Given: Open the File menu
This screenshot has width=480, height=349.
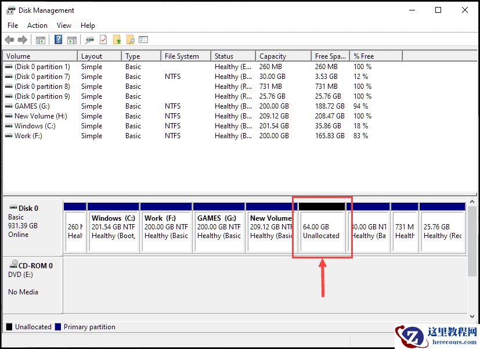Looking at the screenshot, I should 12,25.
